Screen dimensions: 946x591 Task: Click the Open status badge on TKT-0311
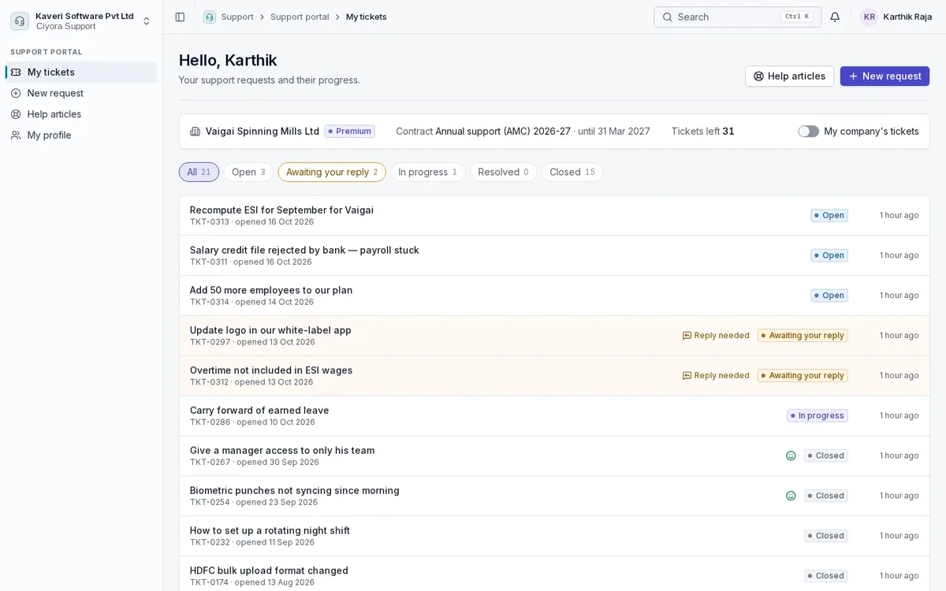tap(829, 255)
